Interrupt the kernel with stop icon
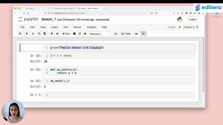This screenshot has height=125, width=223. [x=74, y=34]
